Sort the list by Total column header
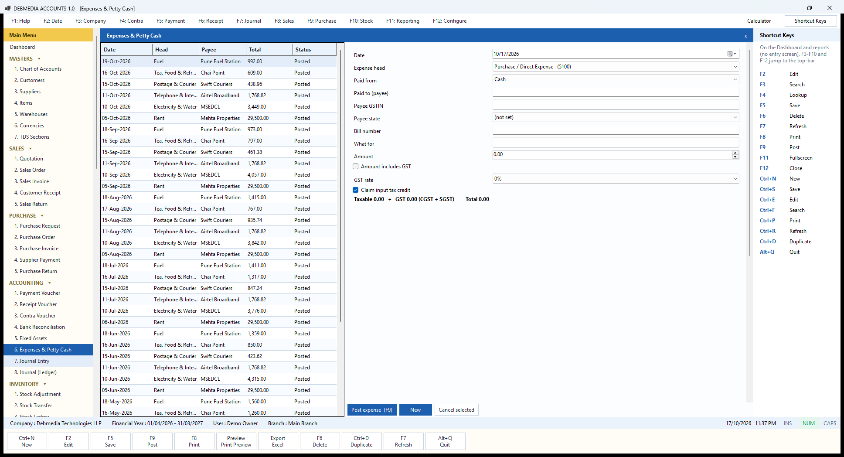This screenshot has height=457, width=844. pos(269,50)
